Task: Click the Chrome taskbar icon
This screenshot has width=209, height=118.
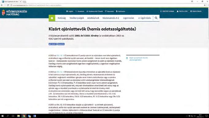Action: [24, 116]
